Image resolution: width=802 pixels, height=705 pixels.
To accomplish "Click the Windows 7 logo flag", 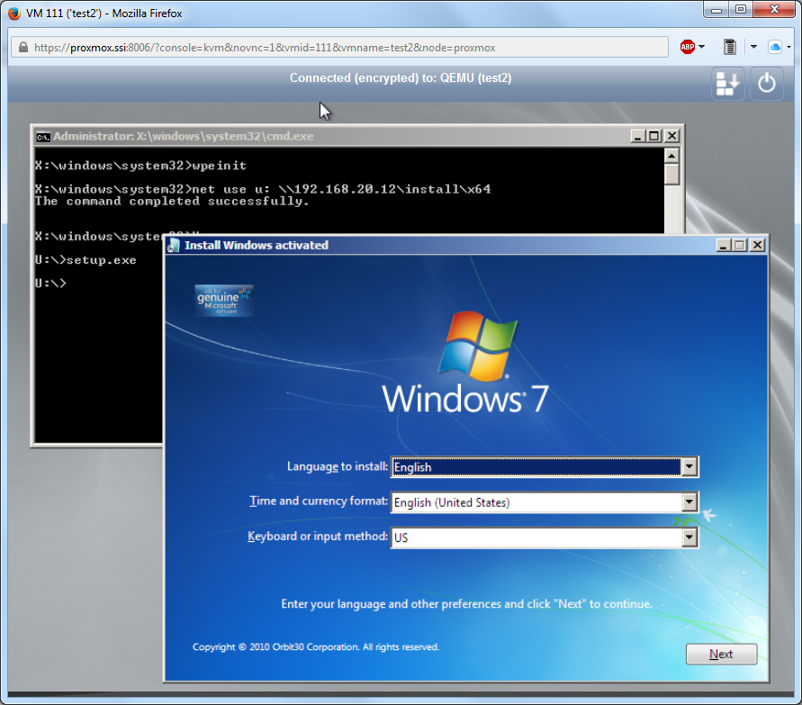I will pos(478,346).
